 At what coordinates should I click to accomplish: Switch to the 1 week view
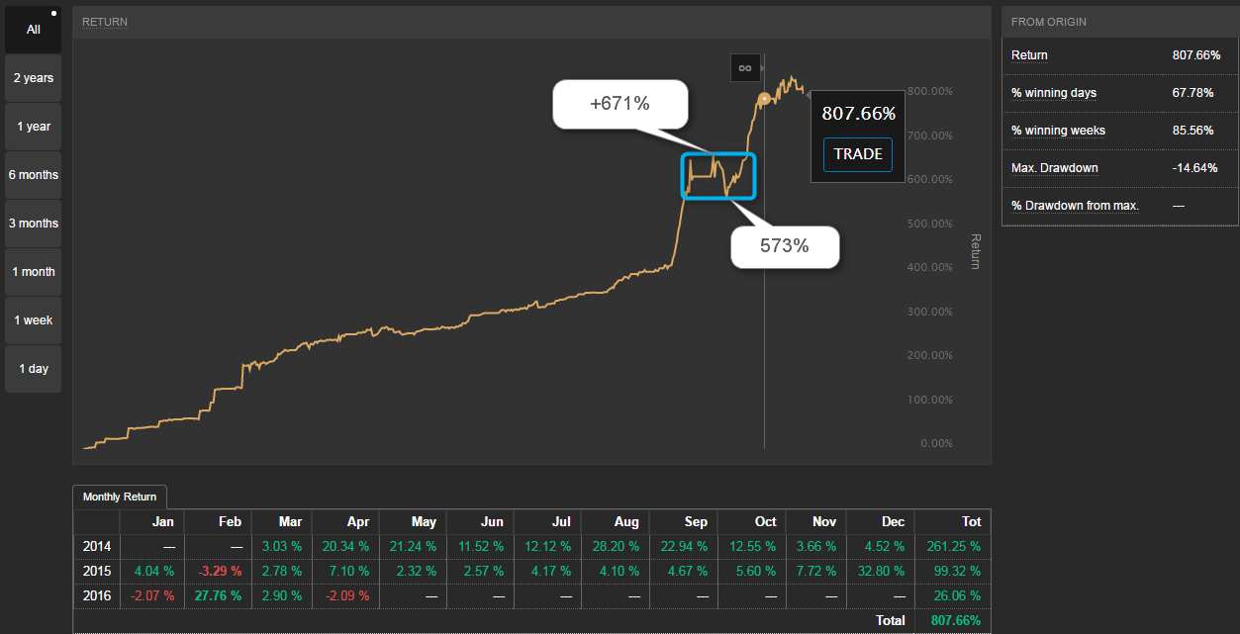[34, 320]
